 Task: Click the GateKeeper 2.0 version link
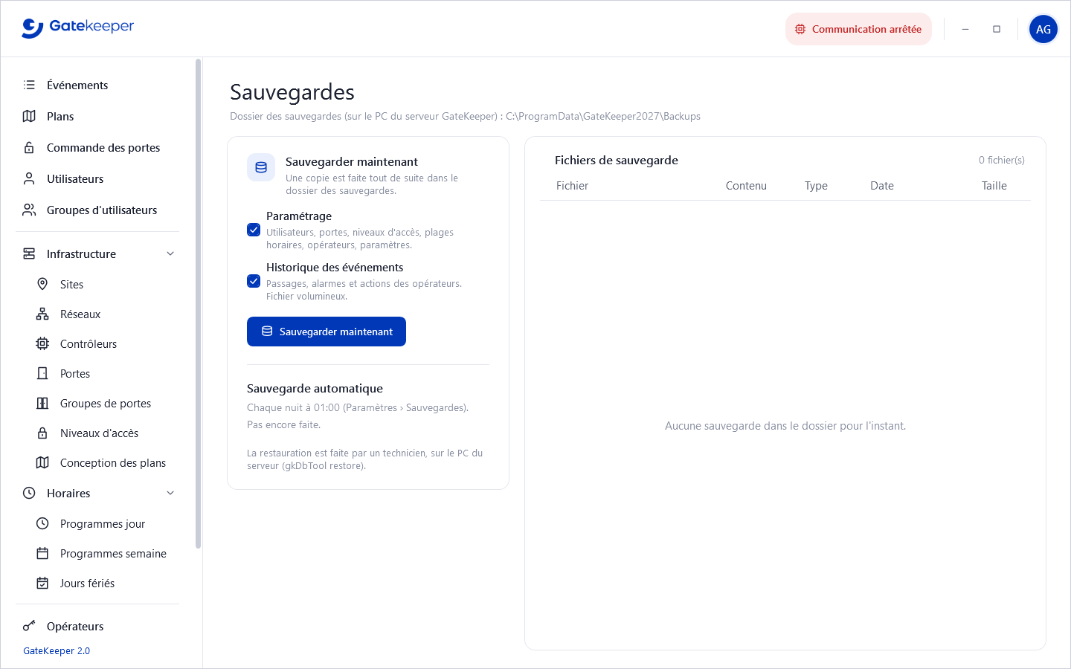57,650
